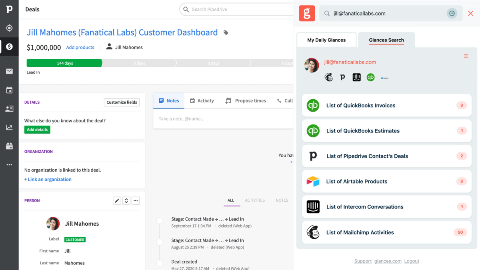
Task: Click Link an organization link
Action: point(48,179)
